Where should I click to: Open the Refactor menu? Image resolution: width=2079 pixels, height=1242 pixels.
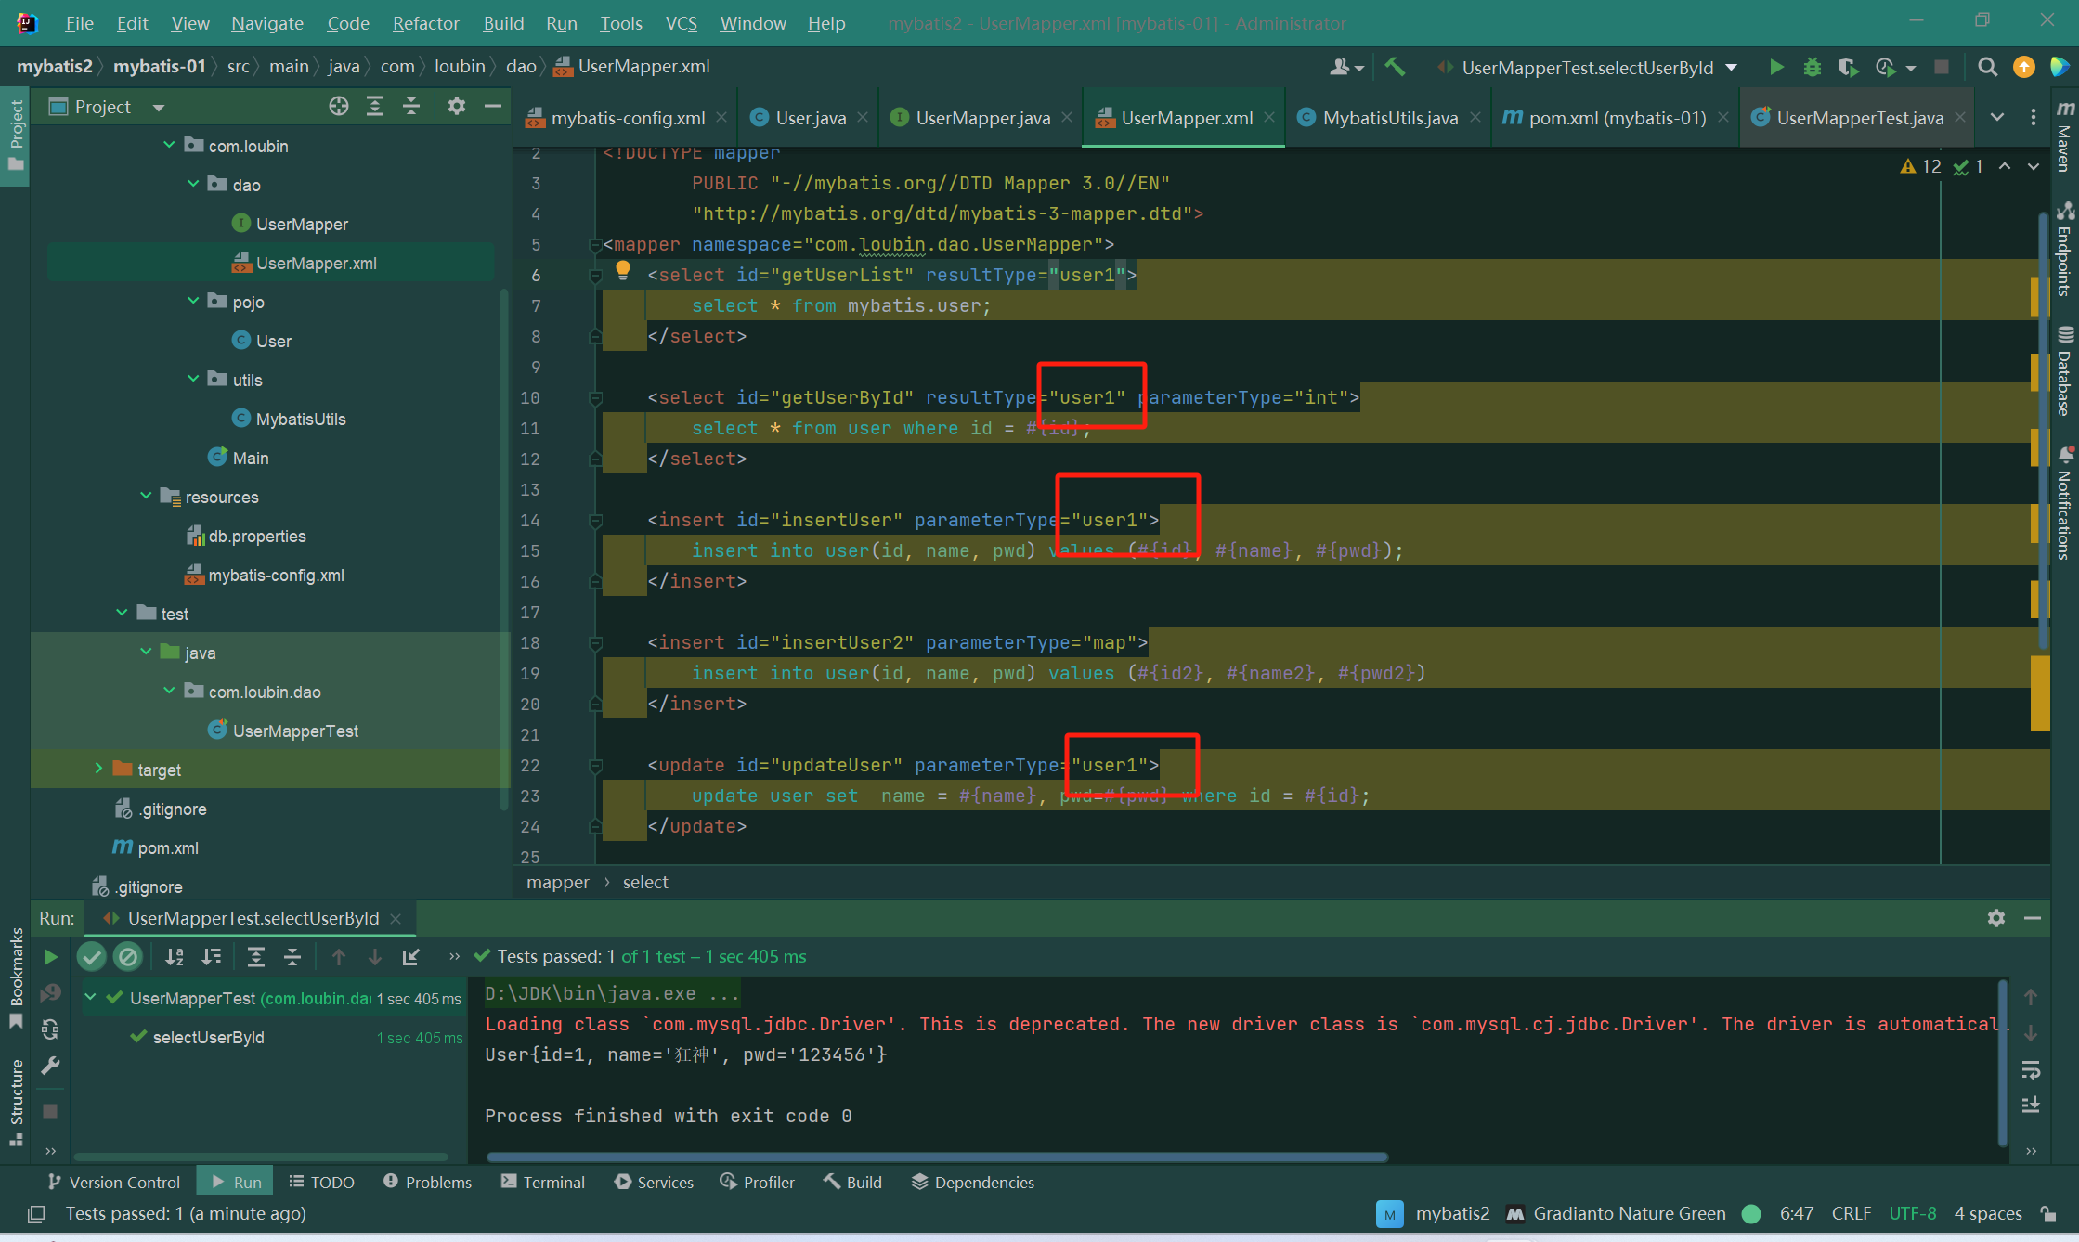click(425, 23)
